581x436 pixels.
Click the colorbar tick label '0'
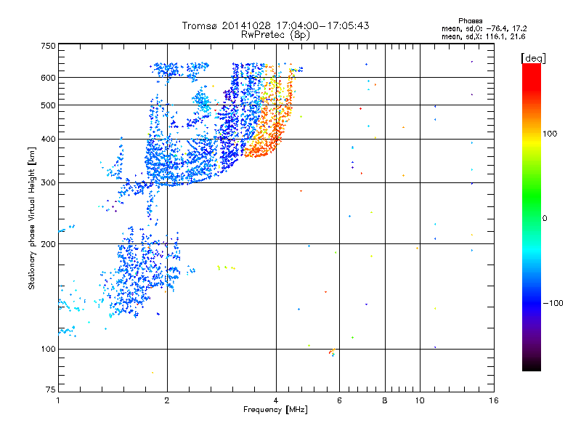pos(544,219)
